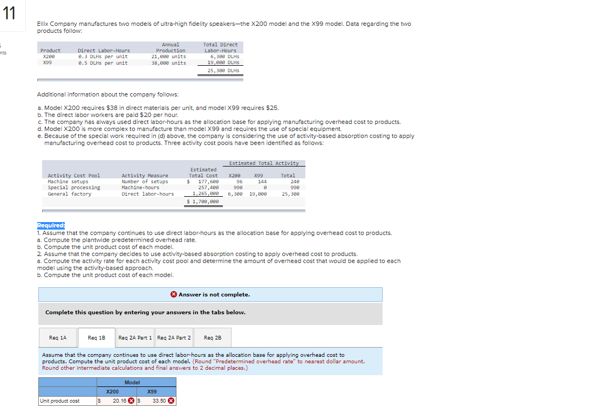
Task: Switch to the Req 1A tab
Action: (57, 337)
